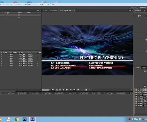This screenshot has height=122, width=147.
Task: Show normal subpicture highlight button in viewer toolbar
Action: click(71, 90)
